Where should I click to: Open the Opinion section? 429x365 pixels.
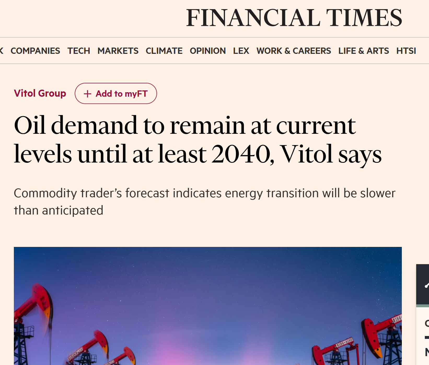pos(208,51)
